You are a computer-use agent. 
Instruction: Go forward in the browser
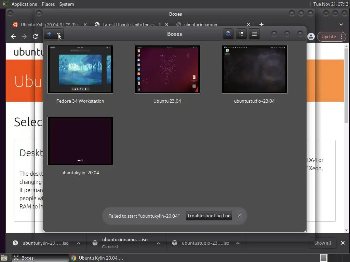click(24, 37)
